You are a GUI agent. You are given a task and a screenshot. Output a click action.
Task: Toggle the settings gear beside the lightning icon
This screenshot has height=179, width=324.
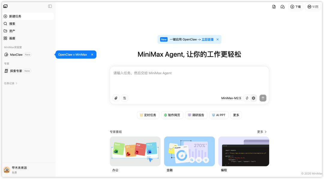(253, 98)
